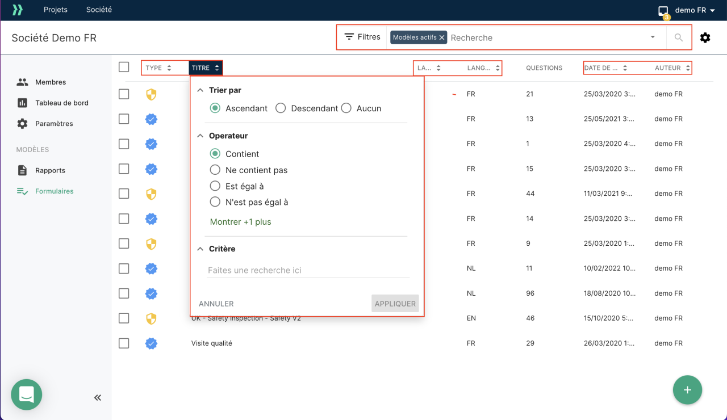Image resolution: width=727 pixels, height=420 pixels.
Task: Open the Projets menu
Action: tap(56, 10)
